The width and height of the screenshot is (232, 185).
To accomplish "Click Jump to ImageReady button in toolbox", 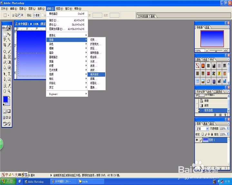I will [7, 124].
